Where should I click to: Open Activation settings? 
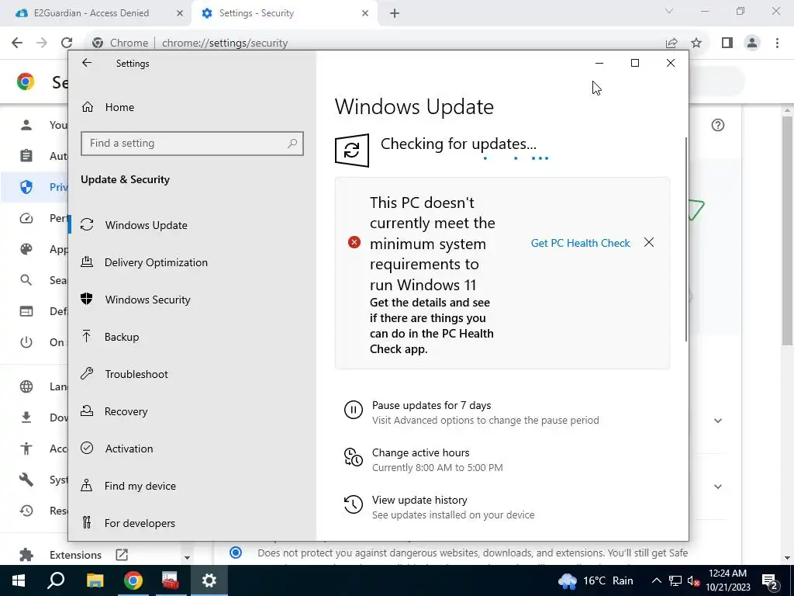click(129, 449)
